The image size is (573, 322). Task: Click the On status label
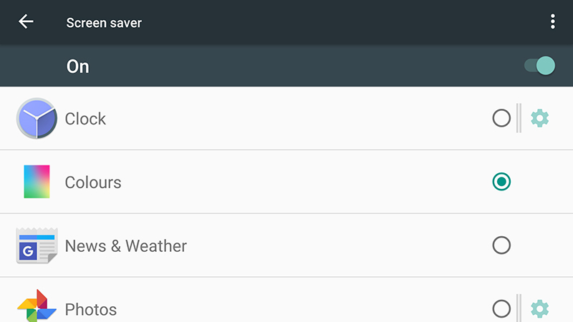pos(78,67)
